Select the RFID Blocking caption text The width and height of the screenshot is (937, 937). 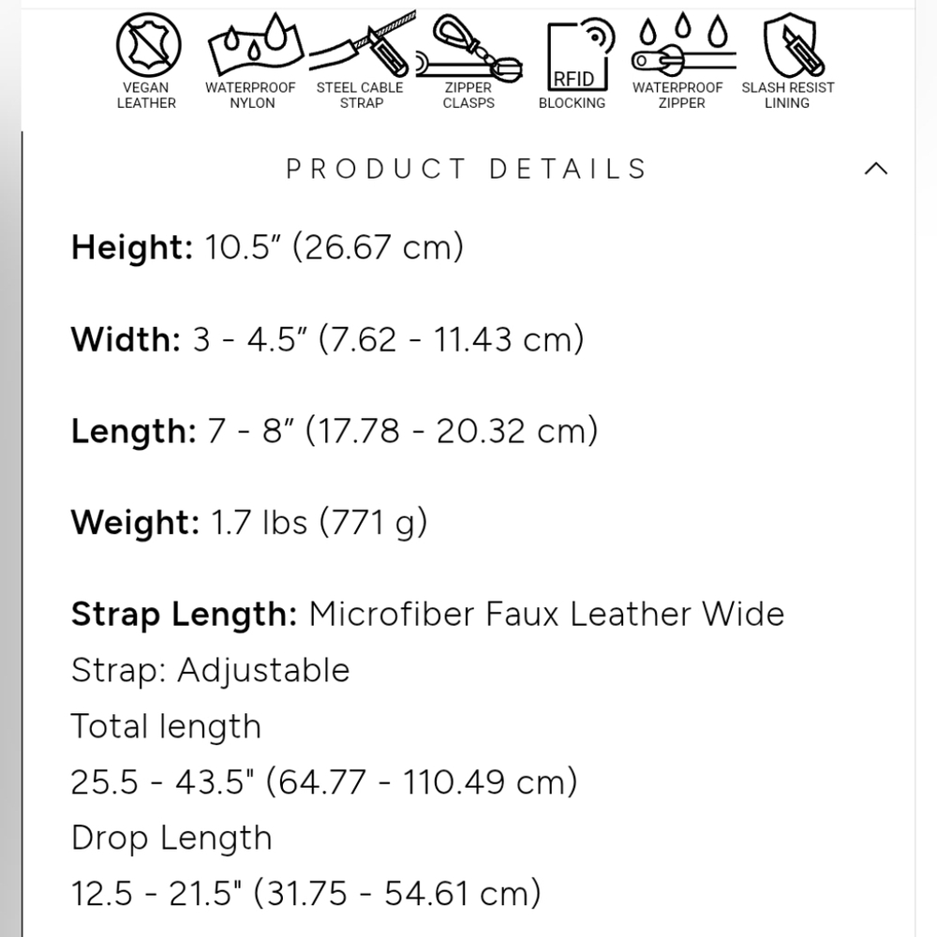pos(572,103)
